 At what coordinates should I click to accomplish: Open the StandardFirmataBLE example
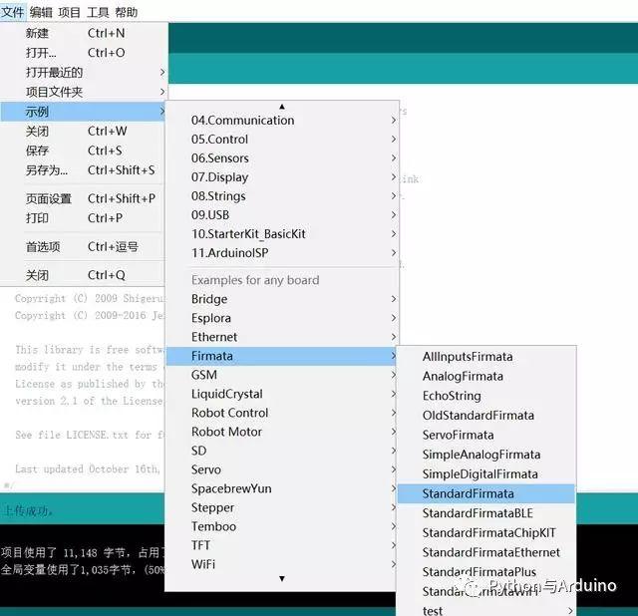point(485,513)
